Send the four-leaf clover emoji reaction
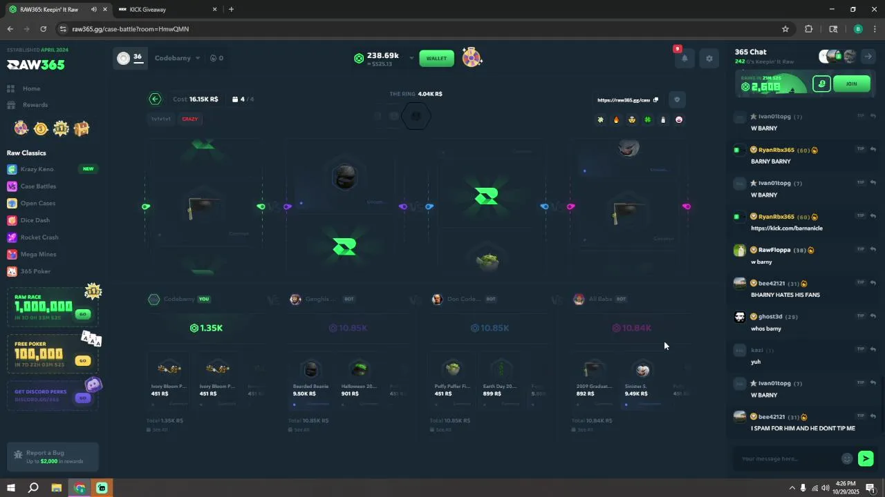The width and height of the screenshot is (885, 497). 648,120
